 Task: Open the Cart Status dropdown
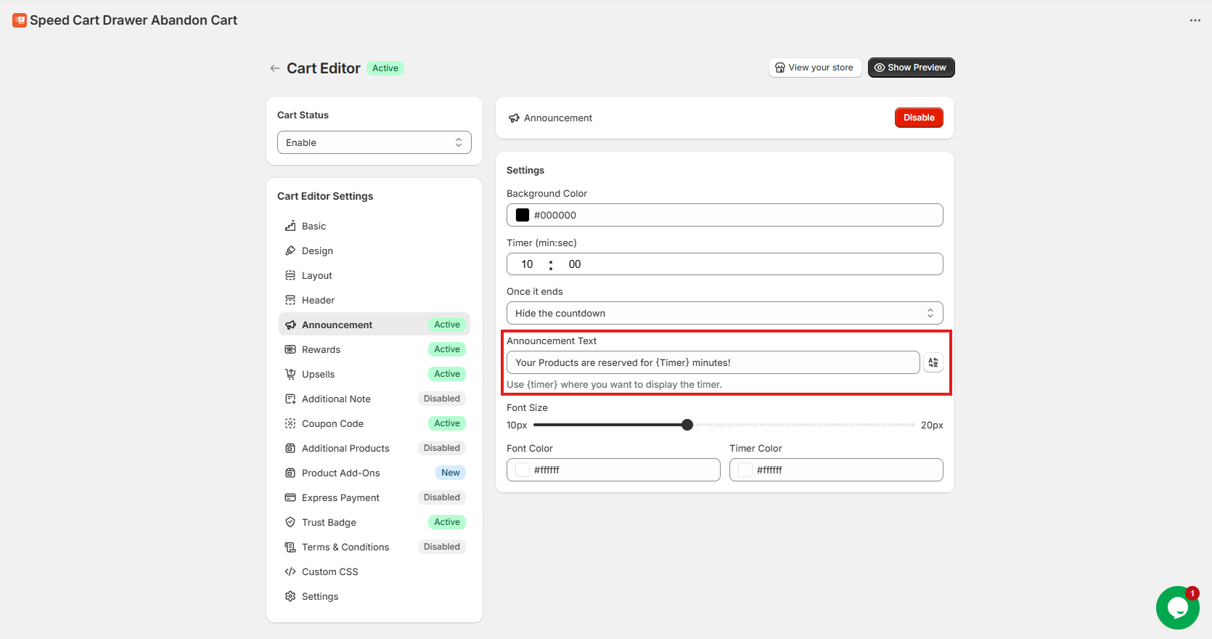coord(374,142)
